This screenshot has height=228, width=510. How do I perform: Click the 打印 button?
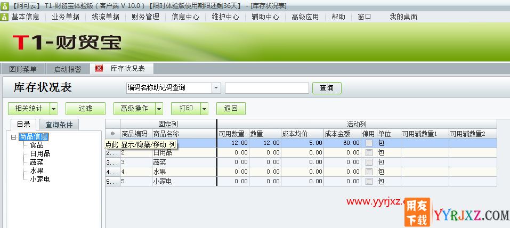tap(186, 109)
